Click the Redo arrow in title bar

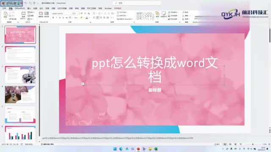tap(30, 3)
